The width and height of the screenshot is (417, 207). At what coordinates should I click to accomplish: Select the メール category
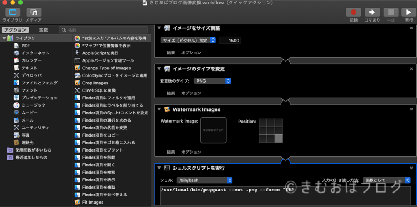(28, 120)
